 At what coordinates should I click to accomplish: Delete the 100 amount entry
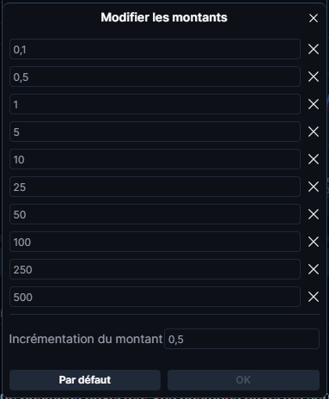(x=314, y=242)
